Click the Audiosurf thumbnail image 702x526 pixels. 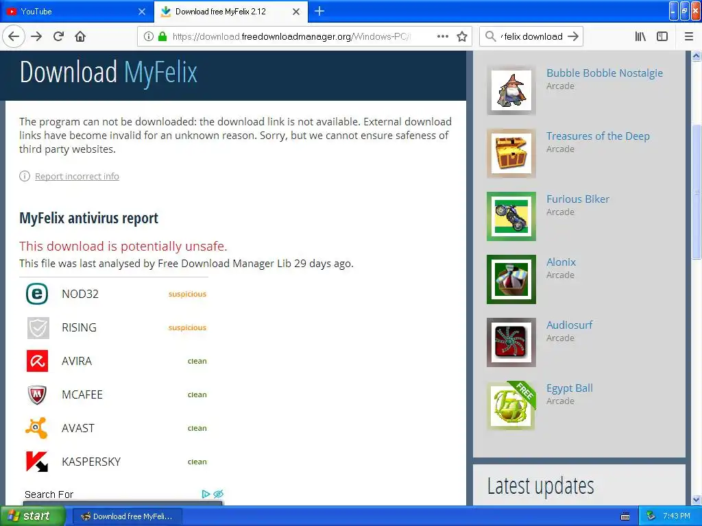coord(511,342)
